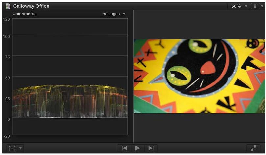Click the Calloway Office title text

tap(31, 6)
